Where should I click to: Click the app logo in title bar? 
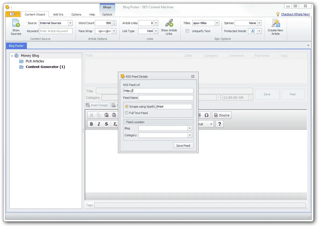(x=8, y=7)
